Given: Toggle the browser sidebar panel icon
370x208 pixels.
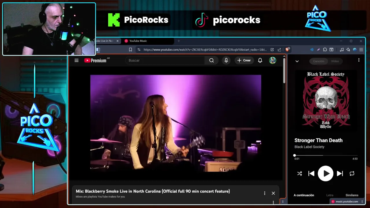Looking at the screenshot, I should click(x=98, y=50).
